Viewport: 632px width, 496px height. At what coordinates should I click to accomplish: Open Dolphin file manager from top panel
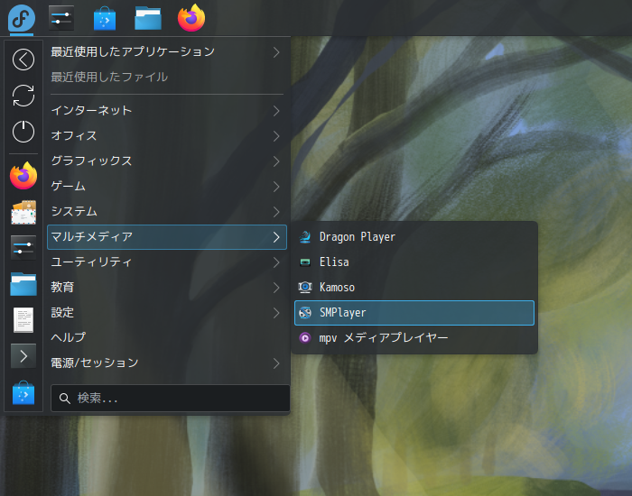click(148, 19)
